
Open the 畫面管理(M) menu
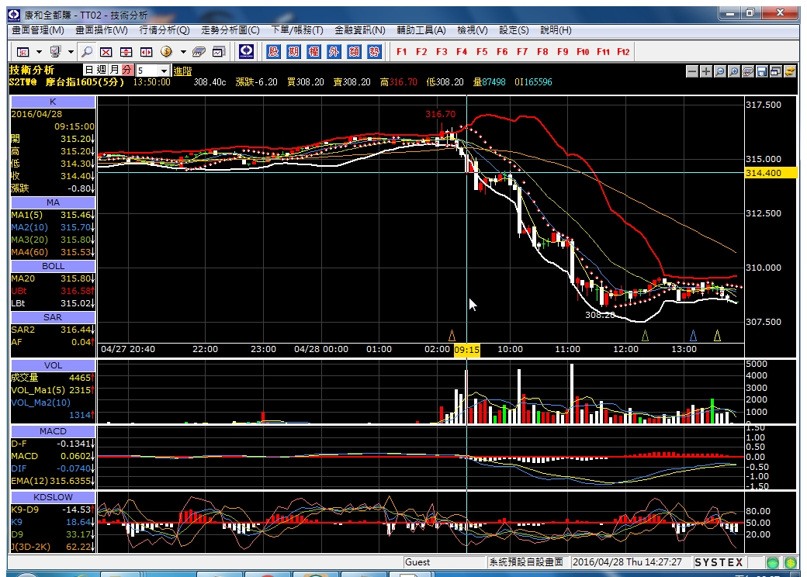(38, 30)
